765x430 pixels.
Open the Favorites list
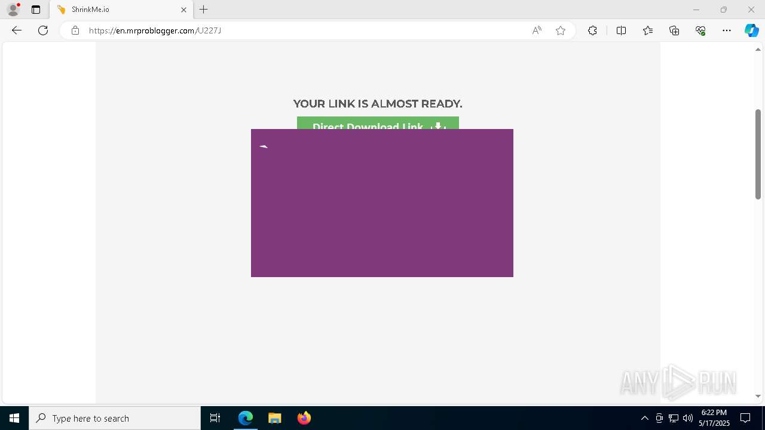(648, 30)
